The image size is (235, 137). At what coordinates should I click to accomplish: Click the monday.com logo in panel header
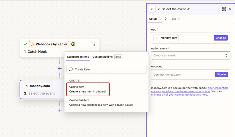152,9
